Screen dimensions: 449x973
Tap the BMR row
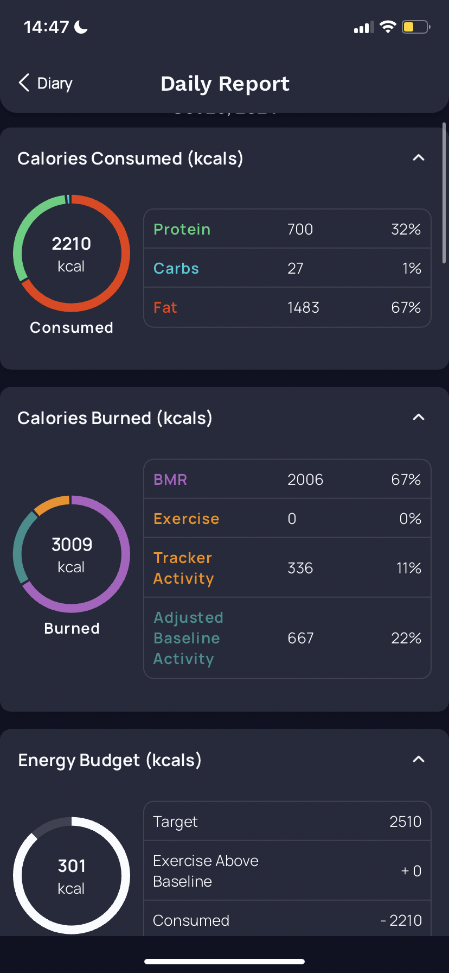(287, 479)
